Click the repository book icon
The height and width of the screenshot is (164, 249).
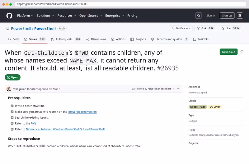click(x=7, y=29)
